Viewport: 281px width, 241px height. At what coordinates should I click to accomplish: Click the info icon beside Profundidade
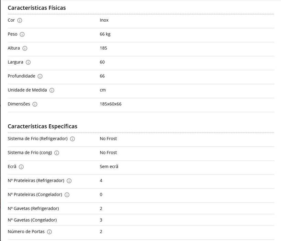coord(40,76)
